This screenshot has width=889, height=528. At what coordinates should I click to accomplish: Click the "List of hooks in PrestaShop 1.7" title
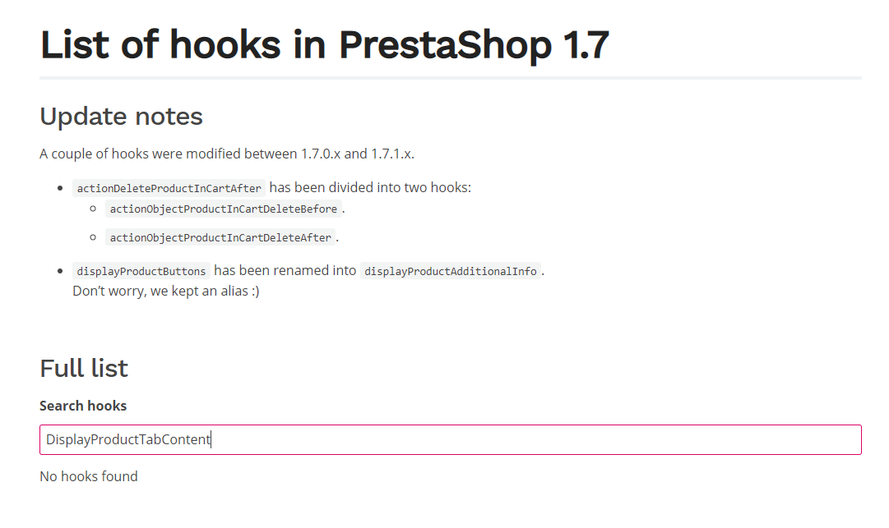tap(324, 44)
